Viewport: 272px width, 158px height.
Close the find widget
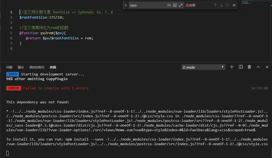tap(234, 5)
